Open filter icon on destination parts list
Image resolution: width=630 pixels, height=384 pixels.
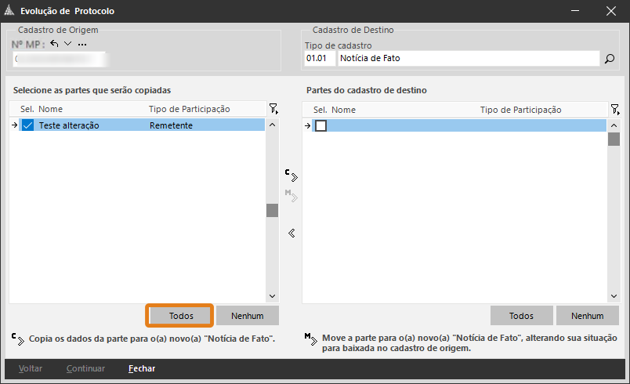tap(615, 109)
